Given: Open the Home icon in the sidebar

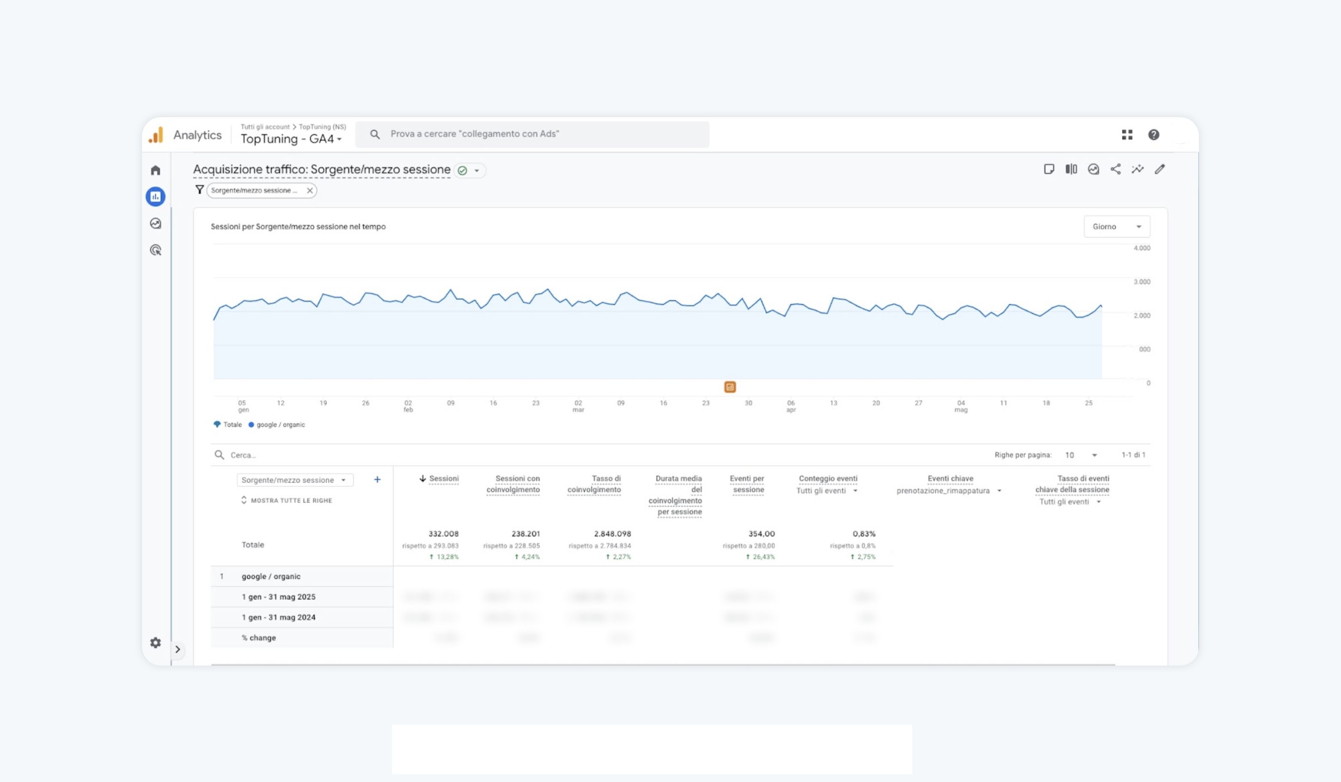Looking at the screenshot, I should click(x=155, y=170).
